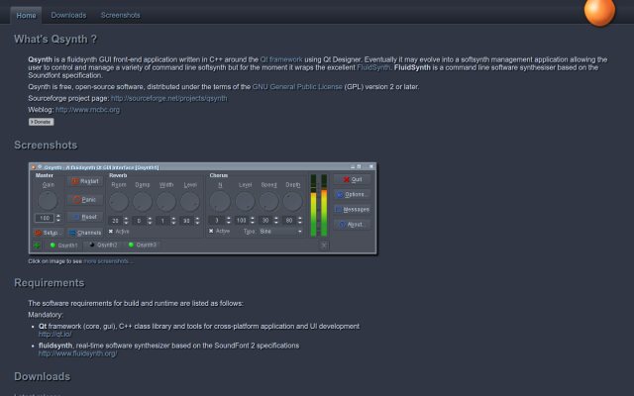This screenshot has height=396, width=634.
Task: Open Messages in the Qsynth screenshot
Action: click(x=353, y=209)
